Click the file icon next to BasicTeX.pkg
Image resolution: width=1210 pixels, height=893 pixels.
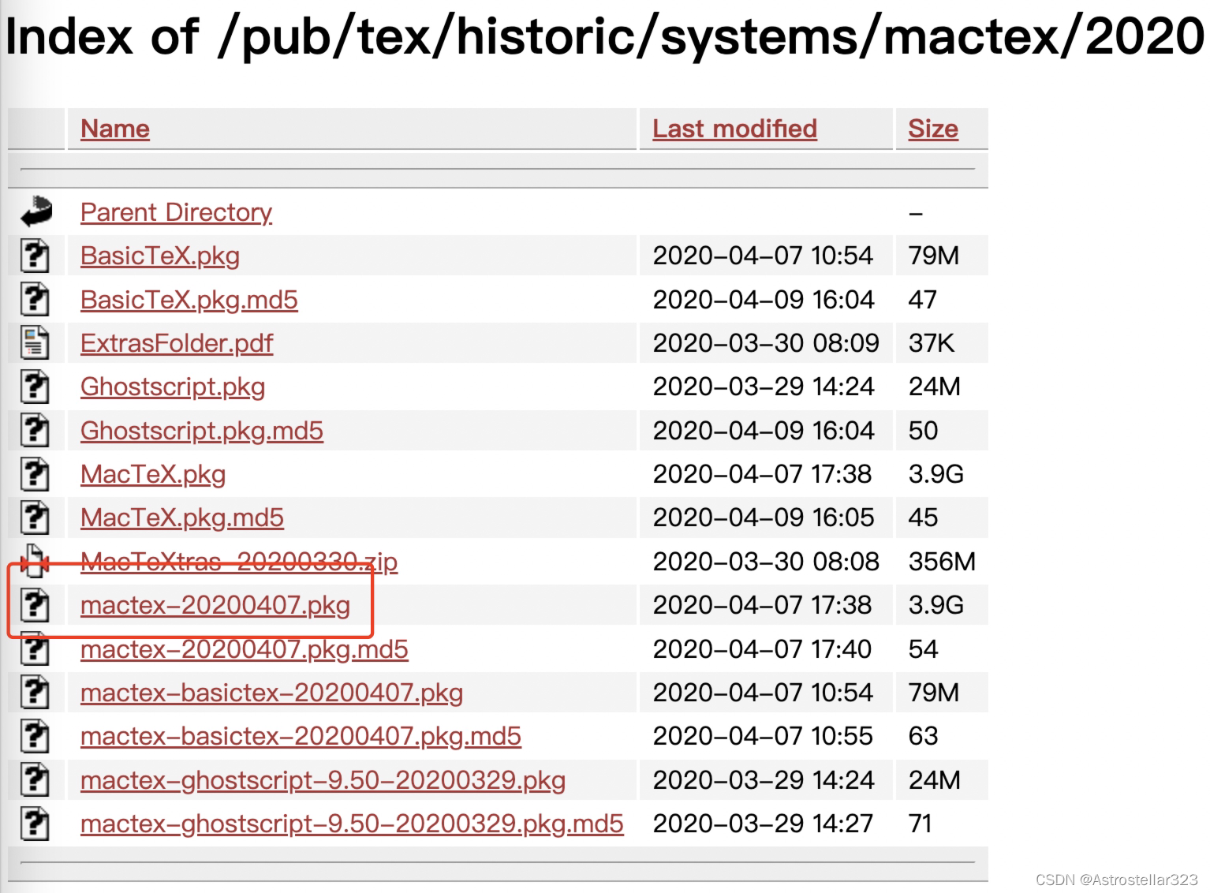coord(35,256)
